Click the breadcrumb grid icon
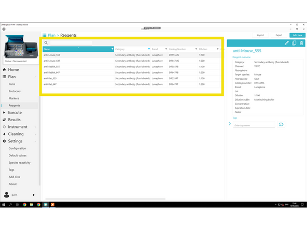This screenshot has width=307, height=230. (45, 35)
